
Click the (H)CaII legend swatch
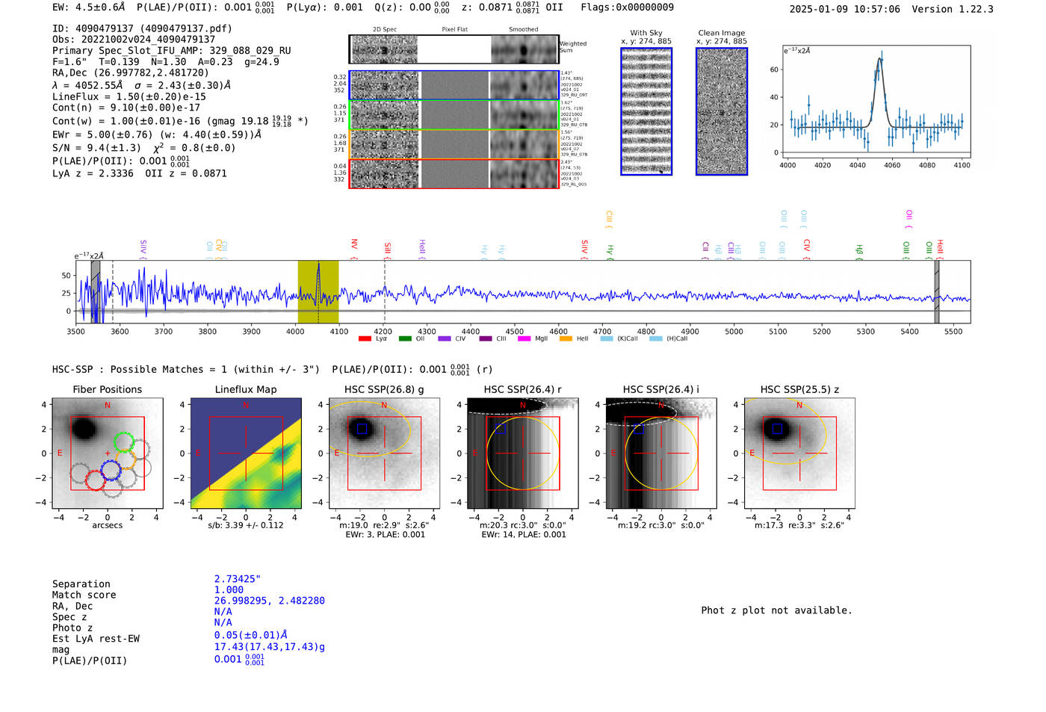pos(656,338)
